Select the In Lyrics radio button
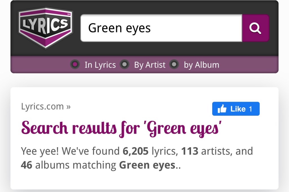This screenshot has height=192, width=289. tap(75, 65)
